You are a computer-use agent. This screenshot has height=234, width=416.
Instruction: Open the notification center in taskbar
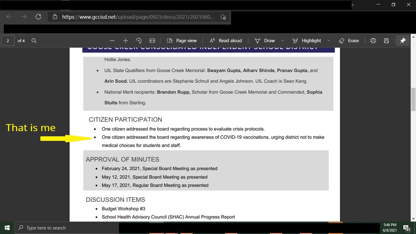click(407, 228)
